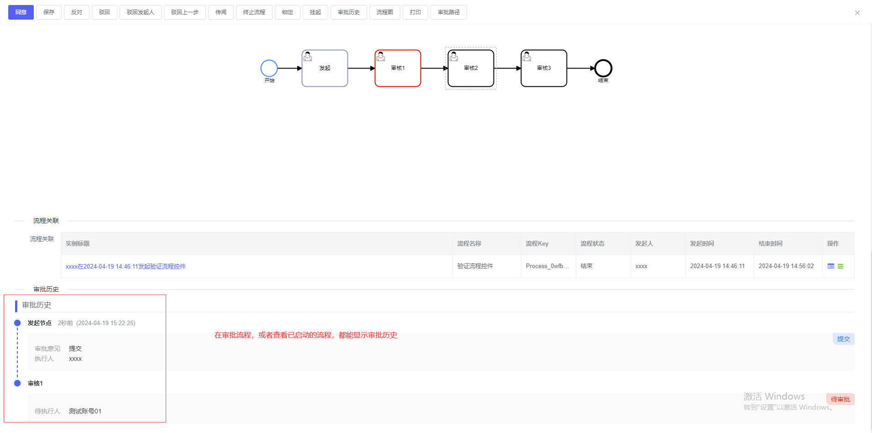Click the 发起 task node in diagram
The height and width of the screenshot is (433, 872).
point(325,68)
